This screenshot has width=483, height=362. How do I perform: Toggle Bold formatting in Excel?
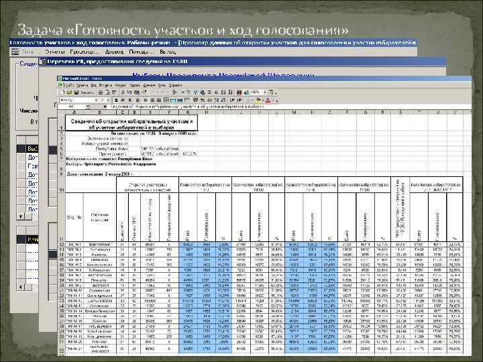tap(116, 100)
